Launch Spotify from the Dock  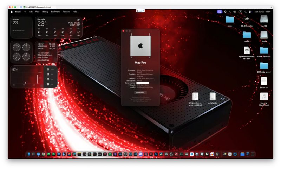pyautogui.click(x=110, y=154)
